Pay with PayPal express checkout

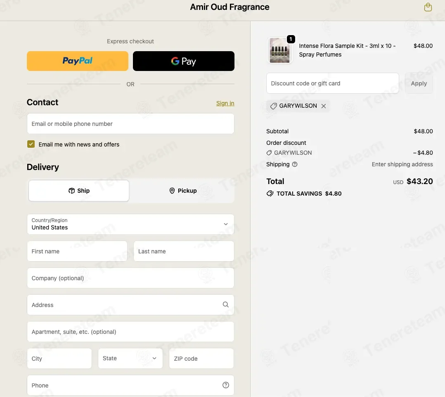[x=78, y=61]
